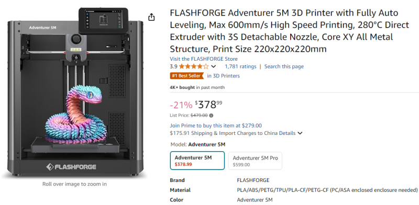The height and width of the screenshot is (205, 419).
Task: Click the $378.99 price
Action: coord(208,105)
